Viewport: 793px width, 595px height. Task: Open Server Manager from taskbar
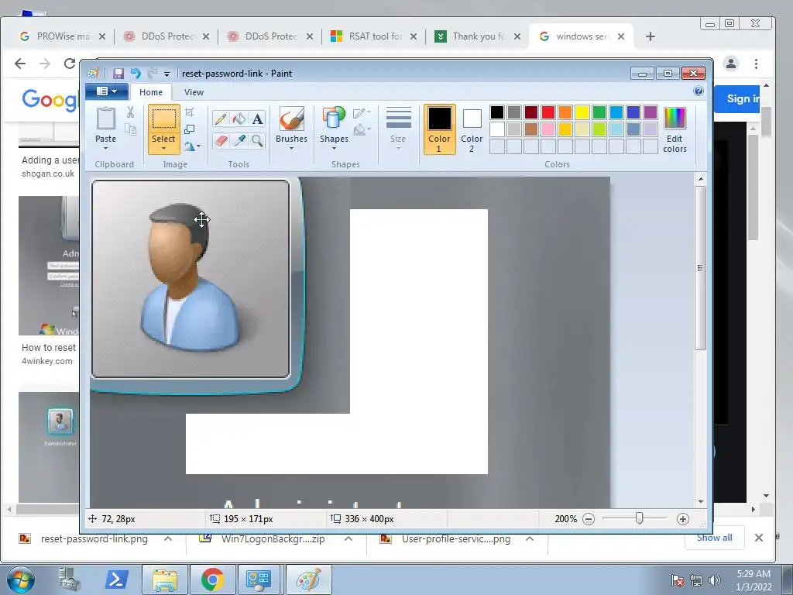coord(69,580)
